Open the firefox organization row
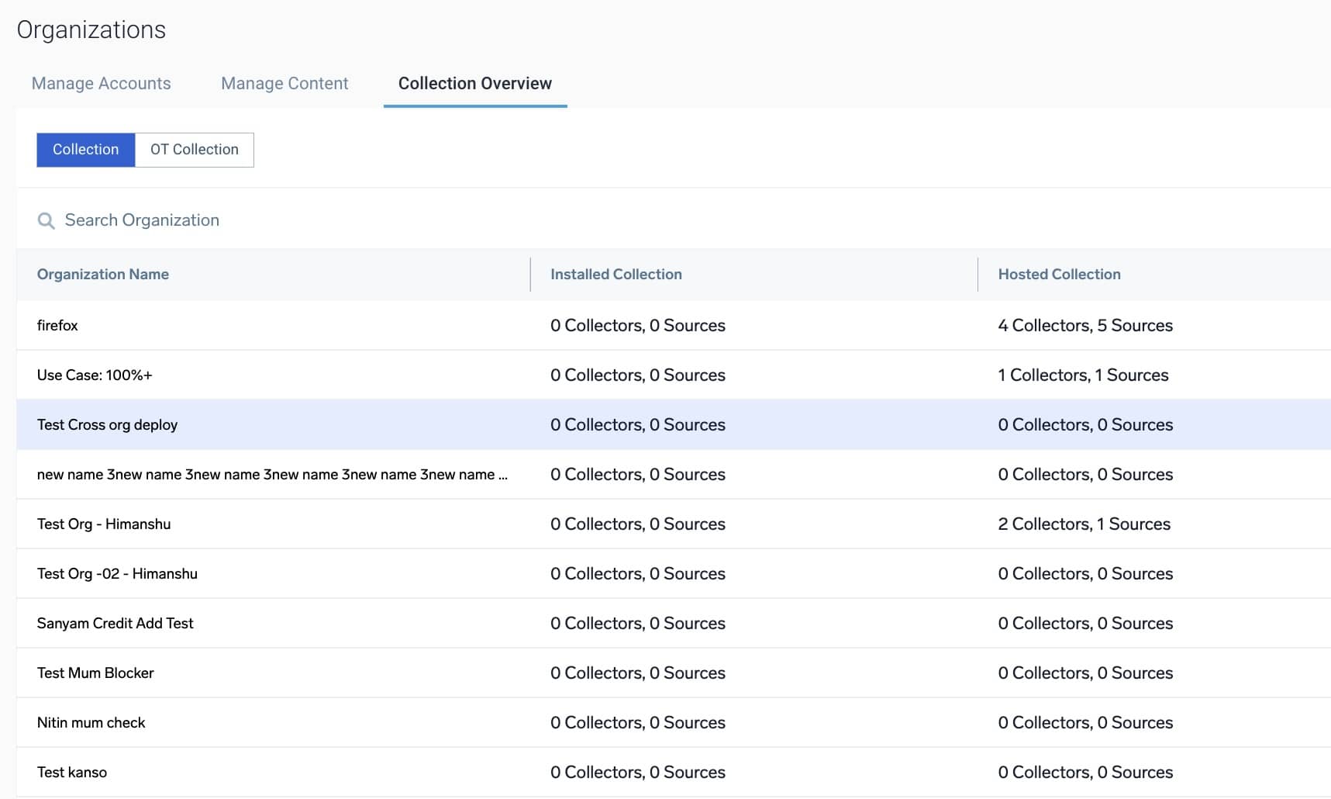The height and width of the screenshot is (799, 1331). point(58,325)
